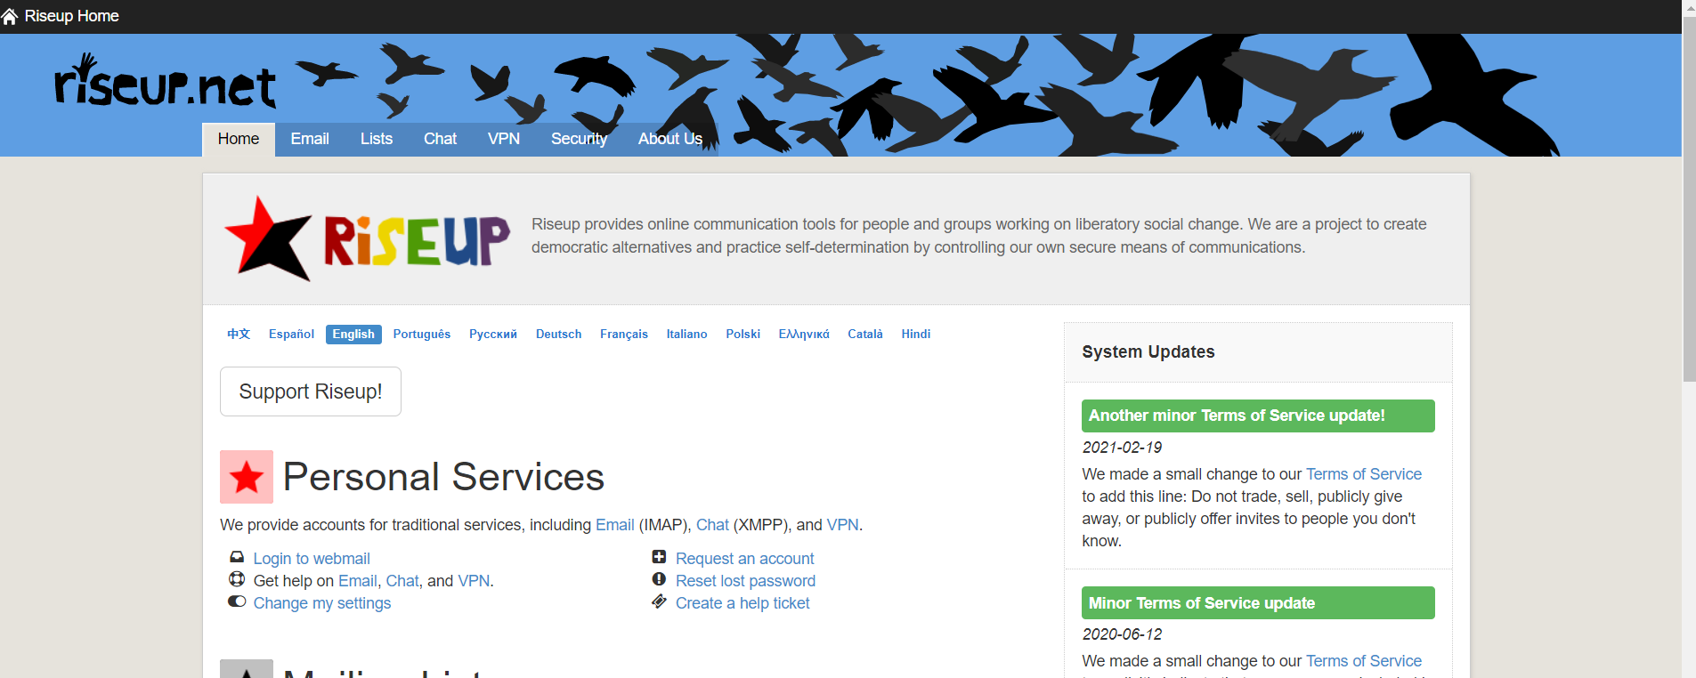Click the page's vertical scrollbar thumb
Viewport: 1696px width, 678px height.
tap(1689, 198)
